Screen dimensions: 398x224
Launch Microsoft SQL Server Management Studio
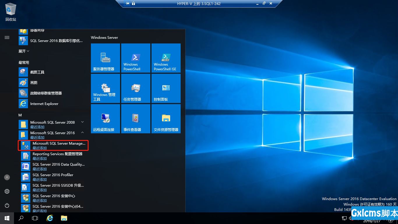coord(53,146)
